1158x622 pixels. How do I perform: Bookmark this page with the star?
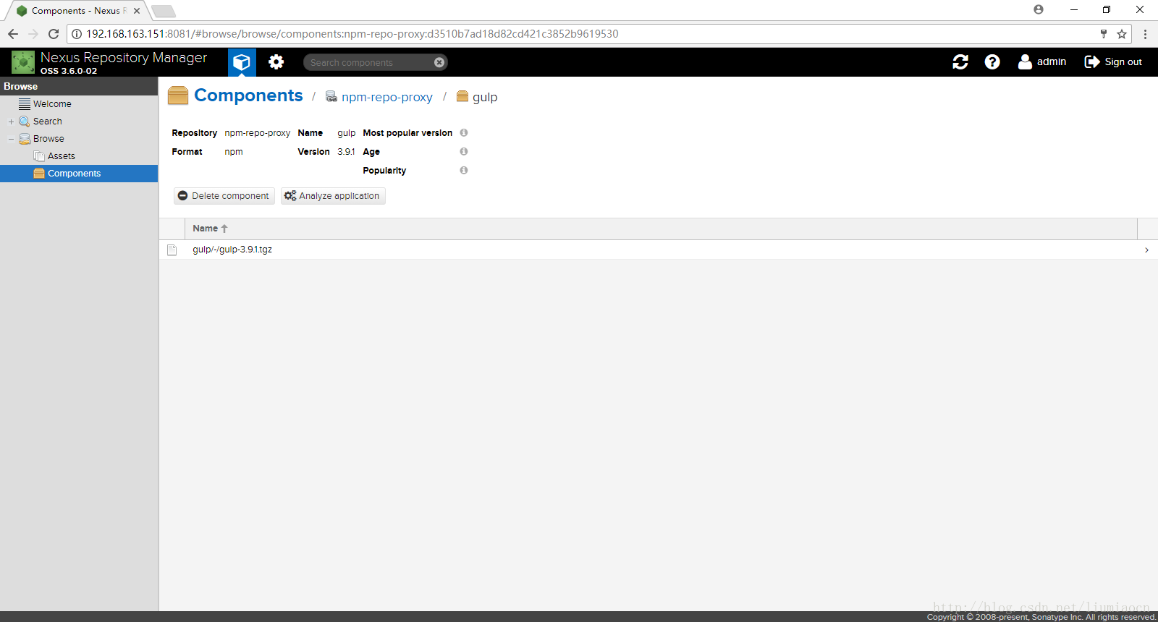[x=1122, y=34]
